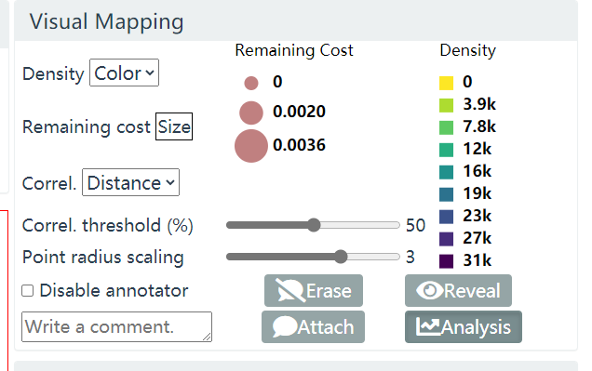This screenshot has width=592, height=371.
Task: Click the Attach comment button
Action: [x=313, y=327]
